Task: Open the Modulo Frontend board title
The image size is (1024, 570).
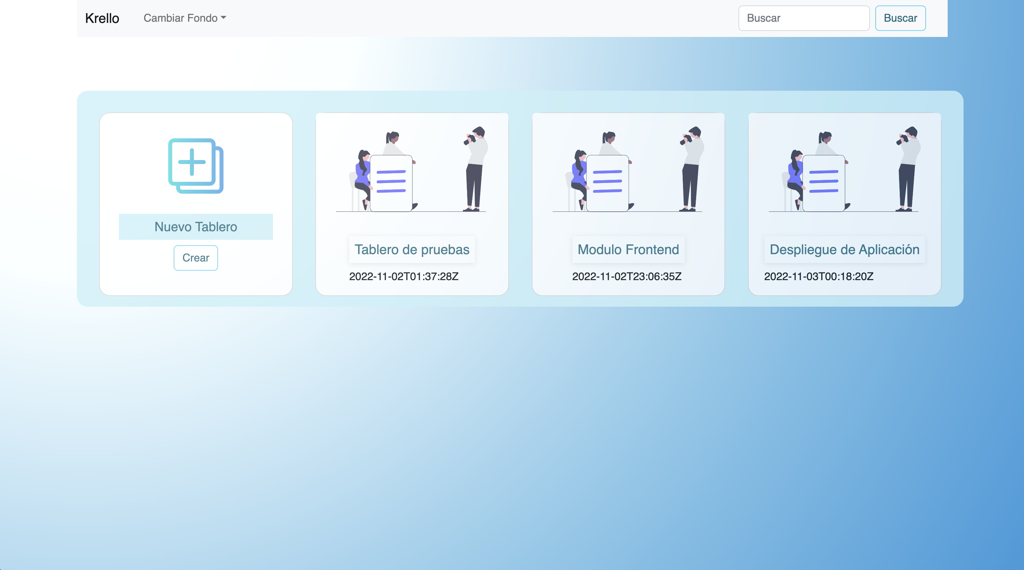Action: pos(628,249)
